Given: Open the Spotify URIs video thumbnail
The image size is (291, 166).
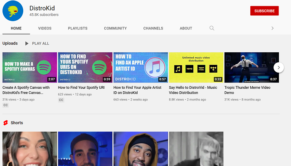Looking at the screenshot, I should [x=85, y=67].
